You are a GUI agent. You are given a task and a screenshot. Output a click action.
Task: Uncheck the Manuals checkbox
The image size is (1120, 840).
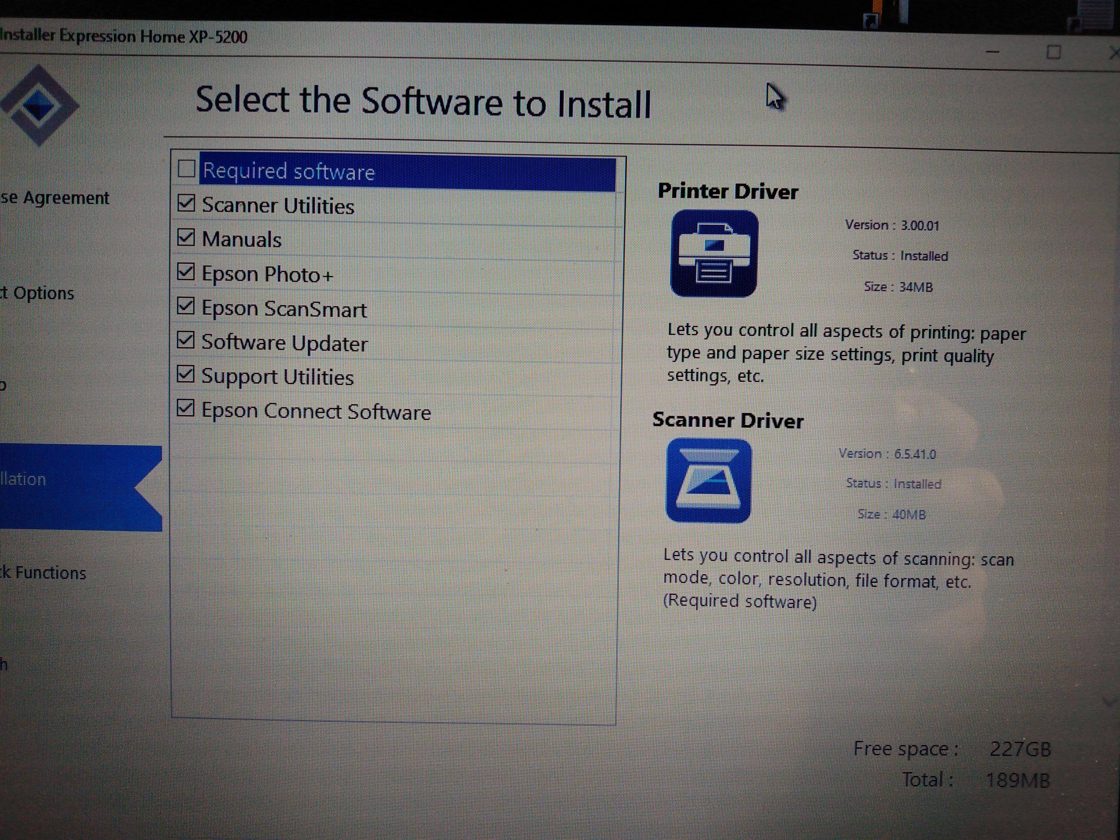click(x=186, y=237)
